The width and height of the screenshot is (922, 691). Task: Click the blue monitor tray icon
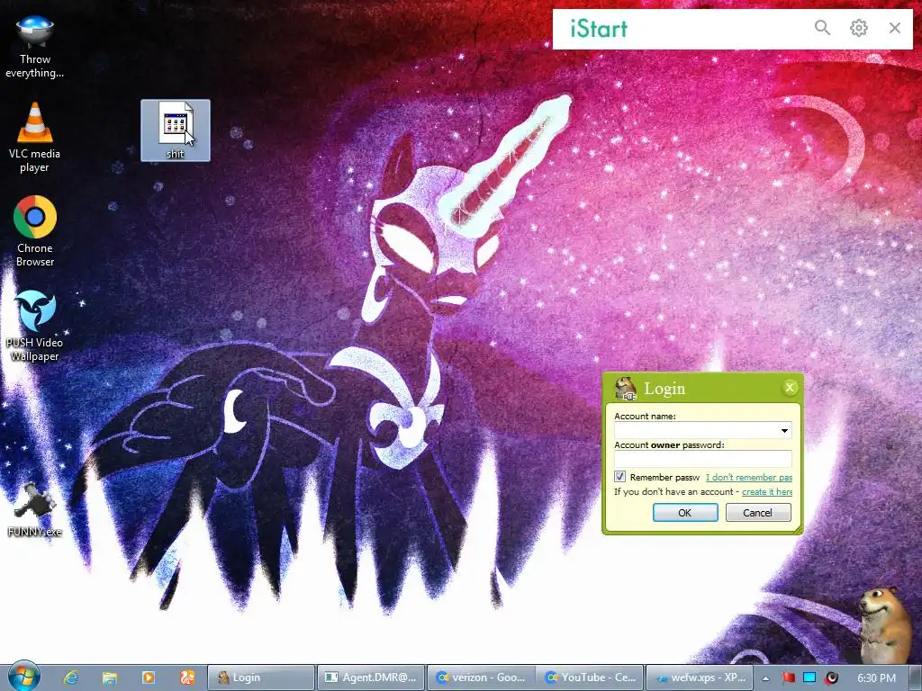pyautogui.click(x=809, y=678)
